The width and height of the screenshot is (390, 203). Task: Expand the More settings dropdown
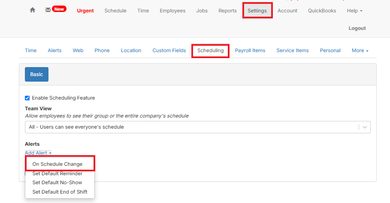coord(360,50)
